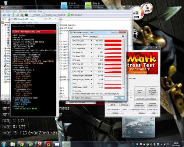Enable Log to file checkbox in GPU-Z
The image size is (184, 147).
(x=73, y=91)
